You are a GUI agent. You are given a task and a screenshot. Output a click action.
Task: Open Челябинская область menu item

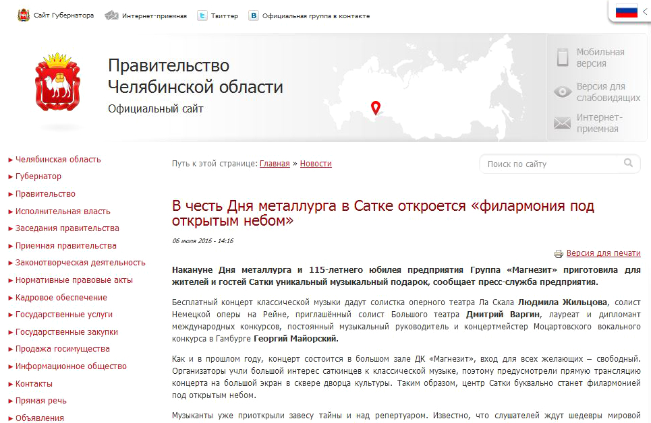[x=58, y=159]
